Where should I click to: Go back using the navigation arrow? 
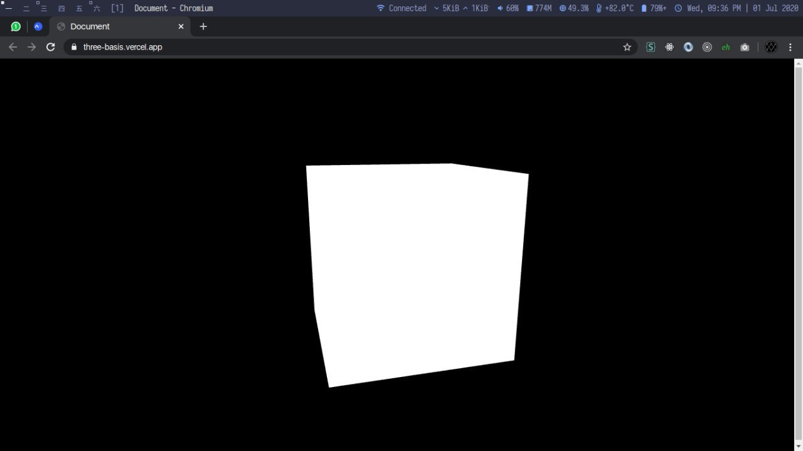(x=13, y=46)
